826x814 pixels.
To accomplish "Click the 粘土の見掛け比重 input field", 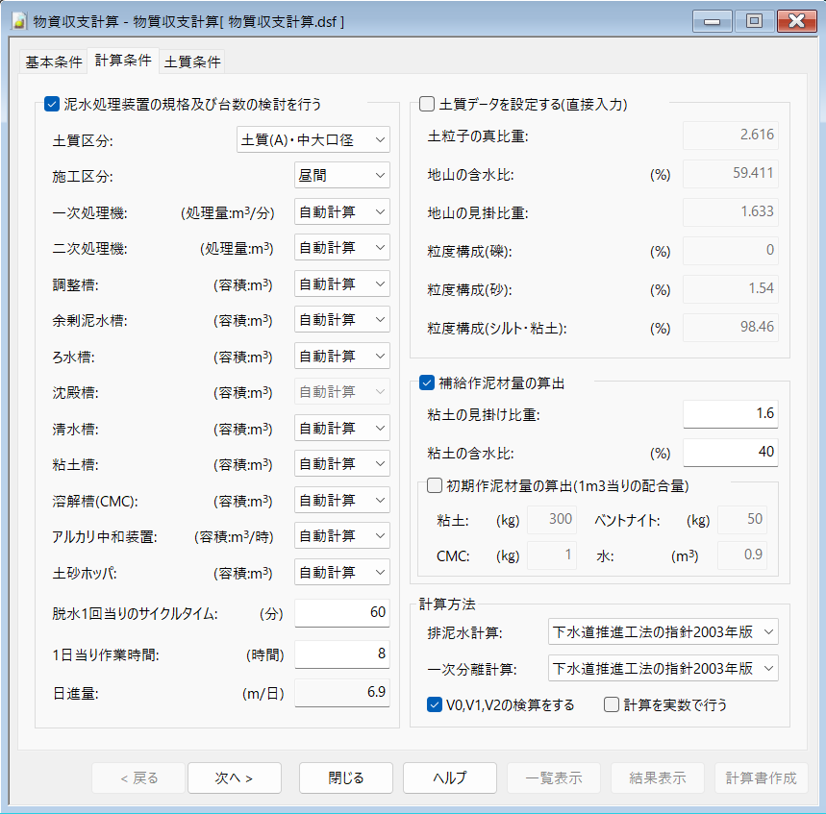I will [x=730, y=414].
